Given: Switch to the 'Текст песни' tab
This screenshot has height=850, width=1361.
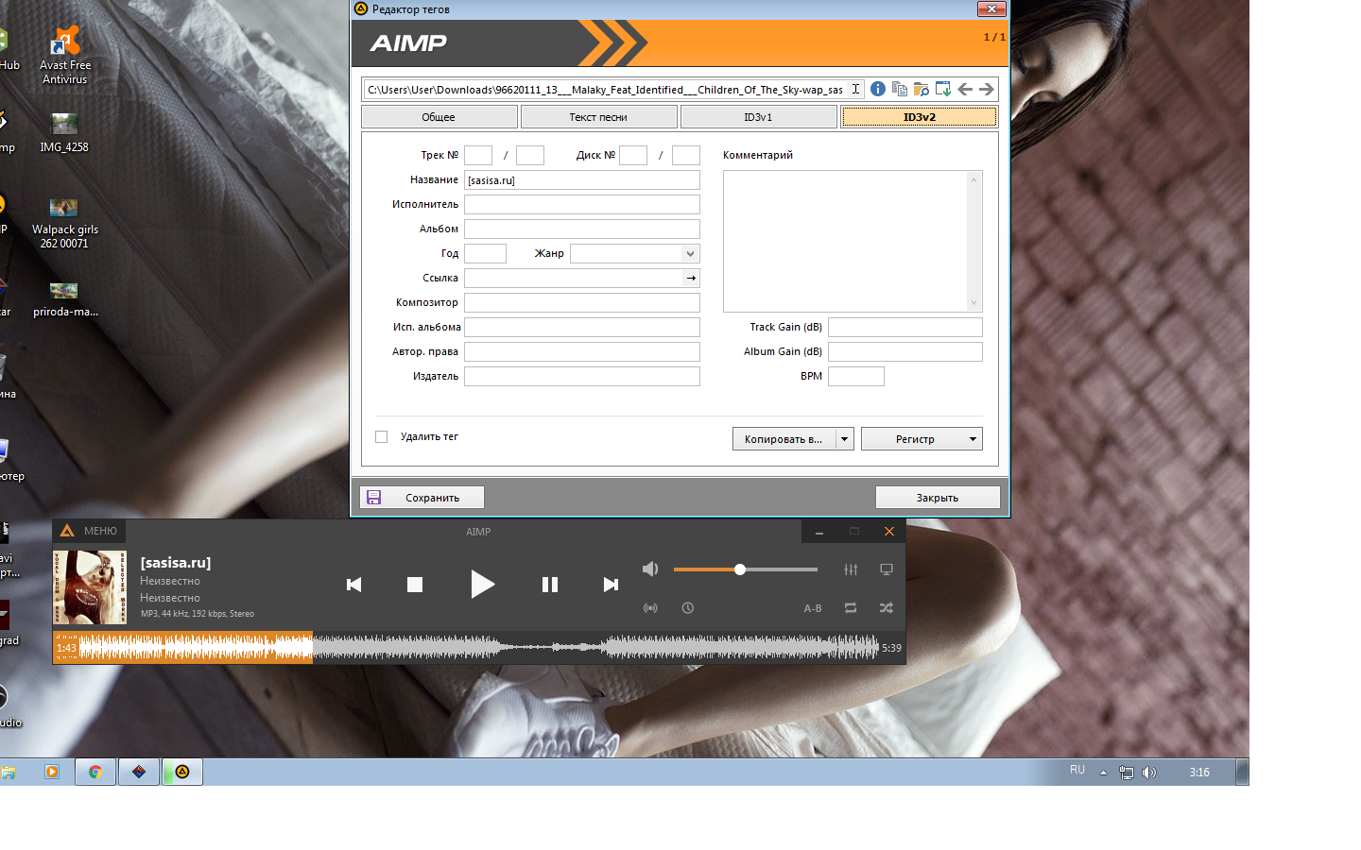Looking at the screenshot, I should click(x=598, y=117).
